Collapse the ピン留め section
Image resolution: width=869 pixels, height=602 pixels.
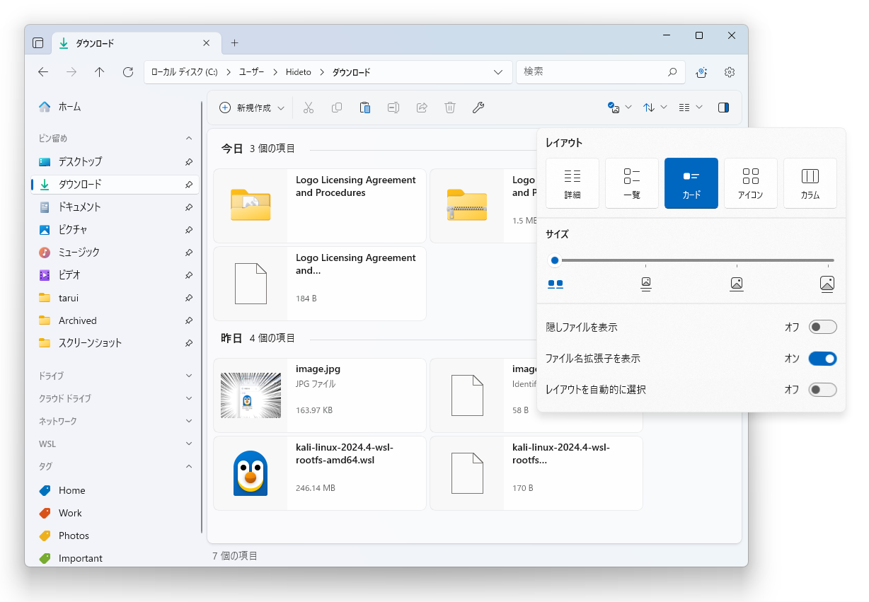click(189, 138)
